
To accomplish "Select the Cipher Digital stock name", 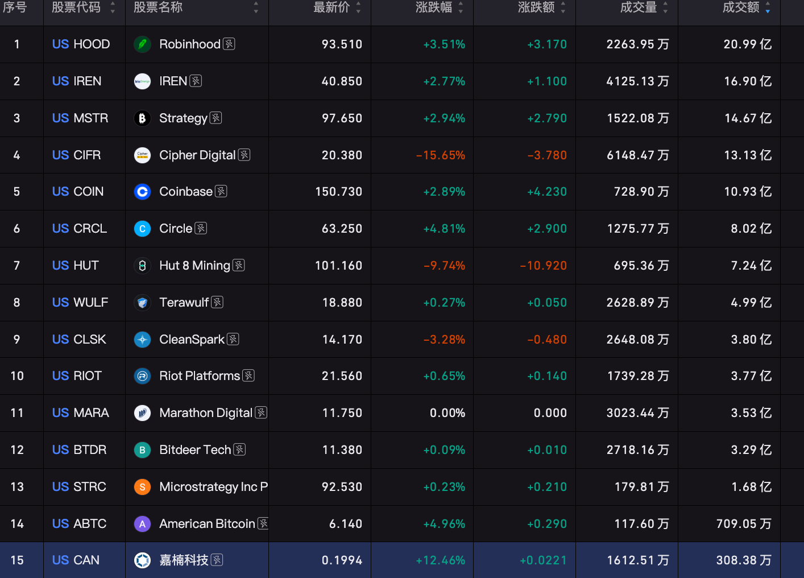I will pos(197,155).
